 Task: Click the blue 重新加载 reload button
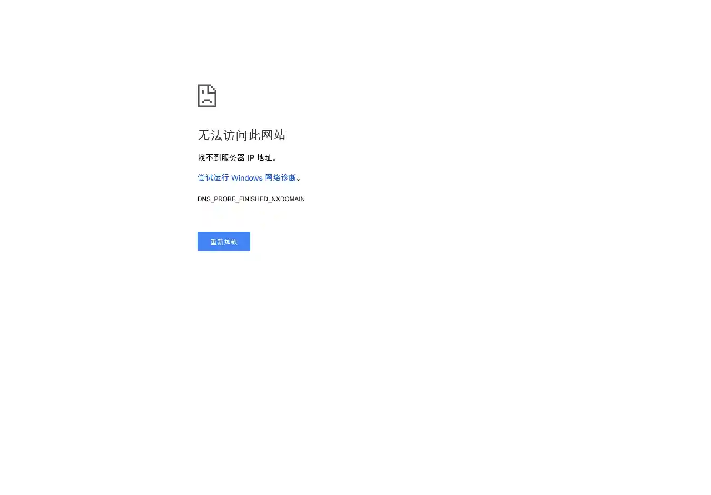224,241
